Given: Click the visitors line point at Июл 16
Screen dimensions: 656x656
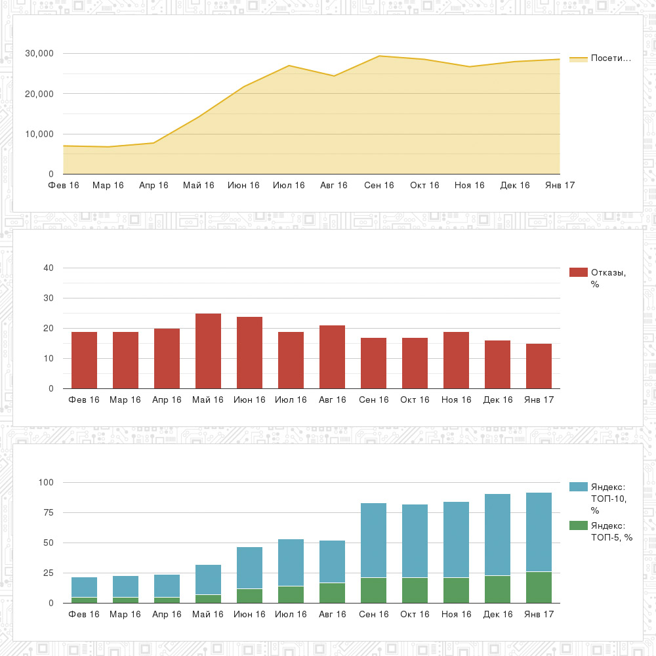Looking at the screenshot, I should tap(289, 66).
